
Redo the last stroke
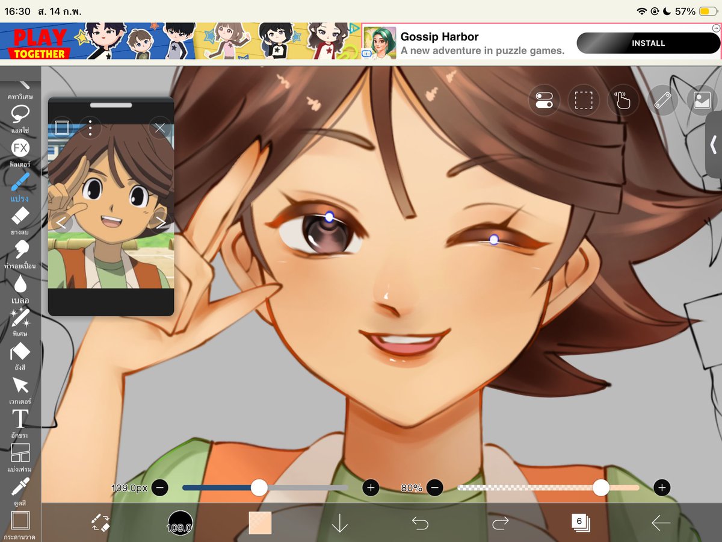point(500,523)
